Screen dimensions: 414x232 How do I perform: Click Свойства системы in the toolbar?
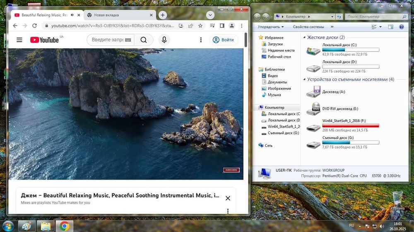pyautogui.click(x=308, y=27)
